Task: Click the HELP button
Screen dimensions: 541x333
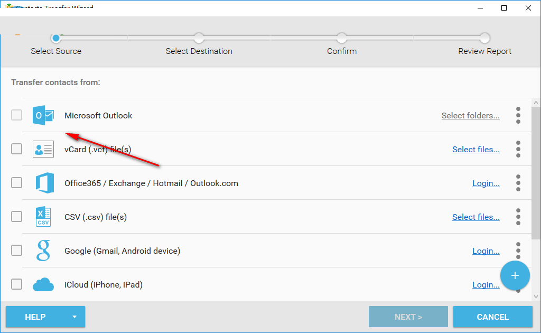Action: point(45,317)
